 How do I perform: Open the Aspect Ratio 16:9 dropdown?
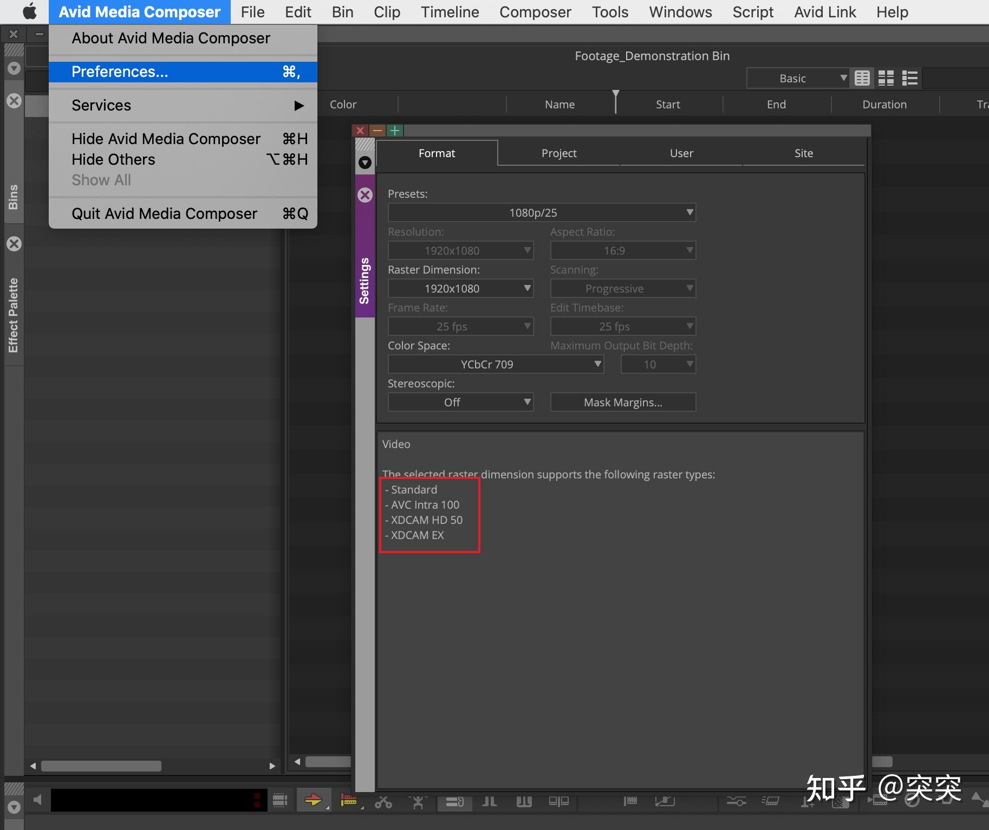[x=623, y=250]
